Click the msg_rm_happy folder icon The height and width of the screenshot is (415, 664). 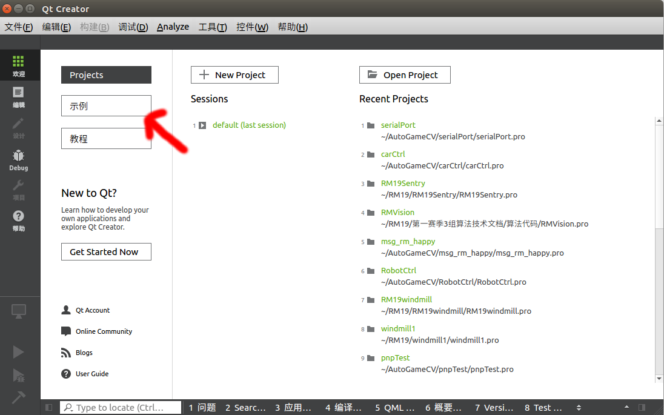(x=371, y=242)
